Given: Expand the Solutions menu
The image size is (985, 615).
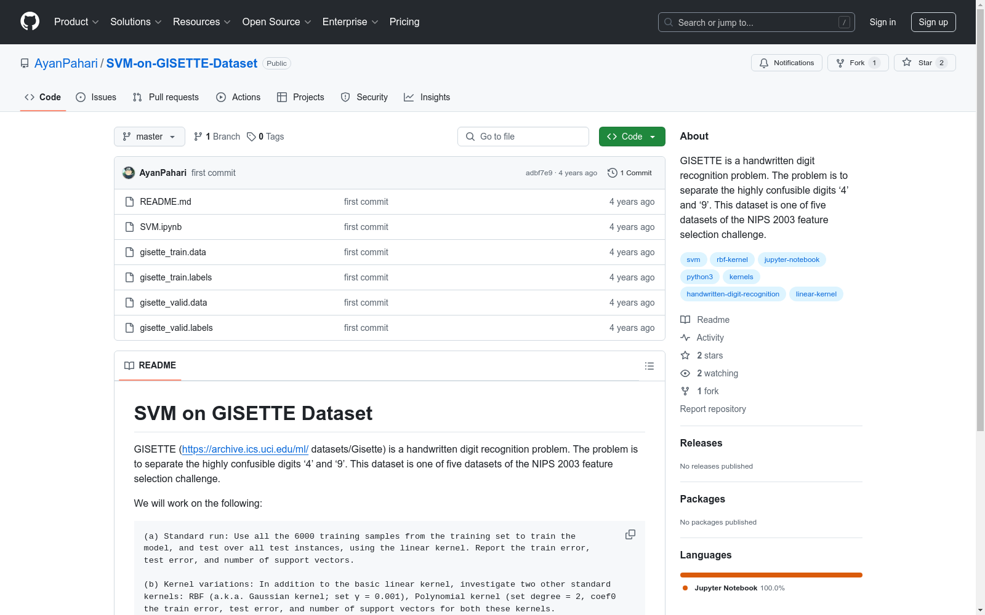Looking at the screenshot, I should point(135,22).
